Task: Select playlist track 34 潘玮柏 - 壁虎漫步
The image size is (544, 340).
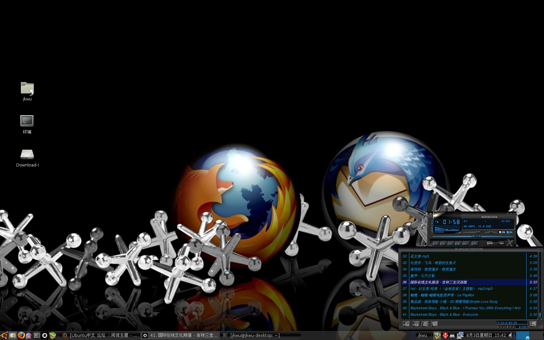Action: (470, 269)
